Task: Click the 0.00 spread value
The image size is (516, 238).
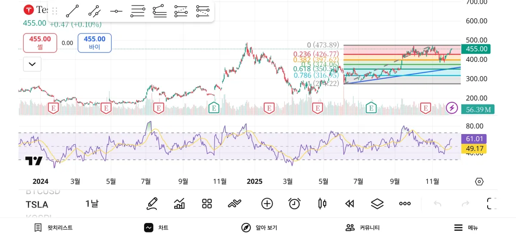Action: tap(67, 43)
